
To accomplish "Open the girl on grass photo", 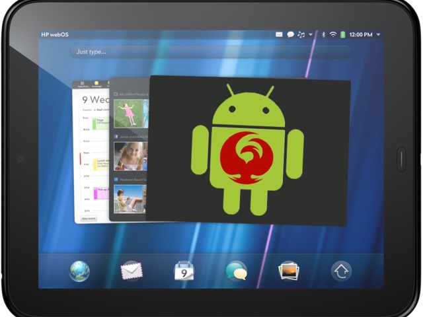I will (x=126, y=114).
